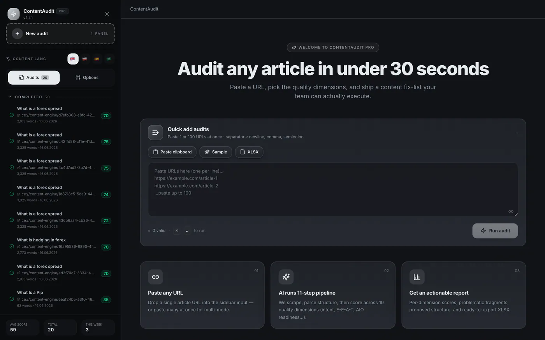This screenshot has height=340, width=545.
Task: Click the link icon on Paste any URL card
Action: [x=155, y=277]
